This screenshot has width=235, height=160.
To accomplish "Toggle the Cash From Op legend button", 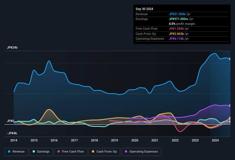I will point(104,152).
